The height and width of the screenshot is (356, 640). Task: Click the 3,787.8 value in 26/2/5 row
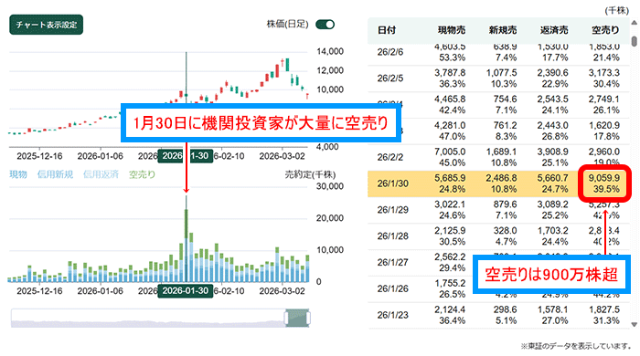tap(450, 73)
